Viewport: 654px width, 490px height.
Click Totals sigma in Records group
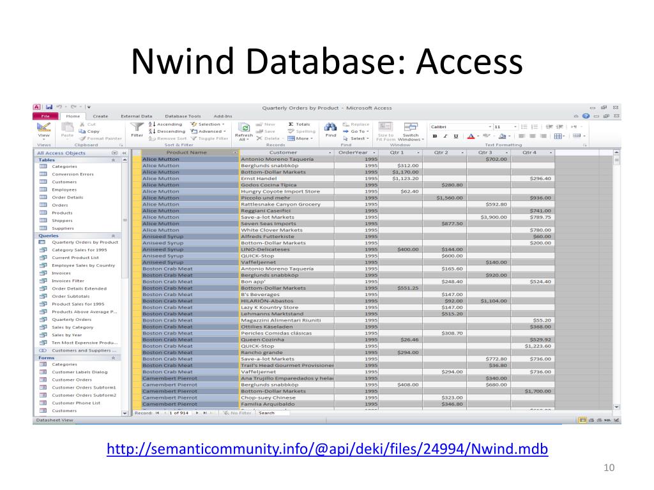(x=299, y=124)
